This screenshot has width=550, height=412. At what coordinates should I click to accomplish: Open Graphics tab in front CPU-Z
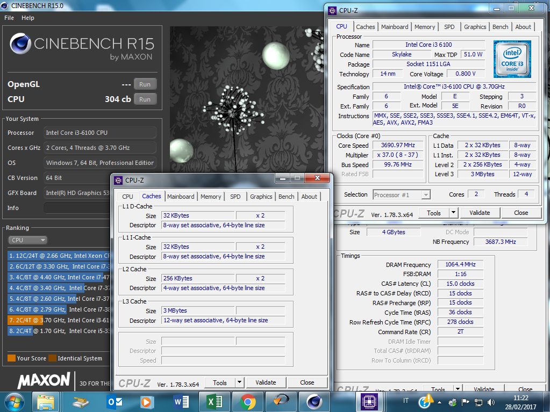tap(261, 197)
